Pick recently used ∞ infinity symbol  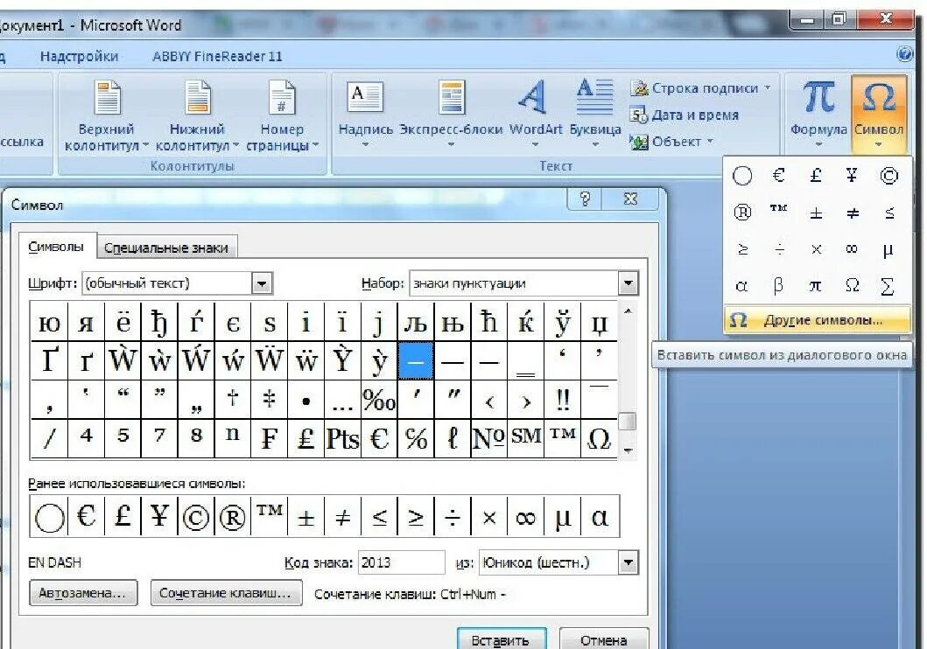pyautogui.click(x=525, y=516)
